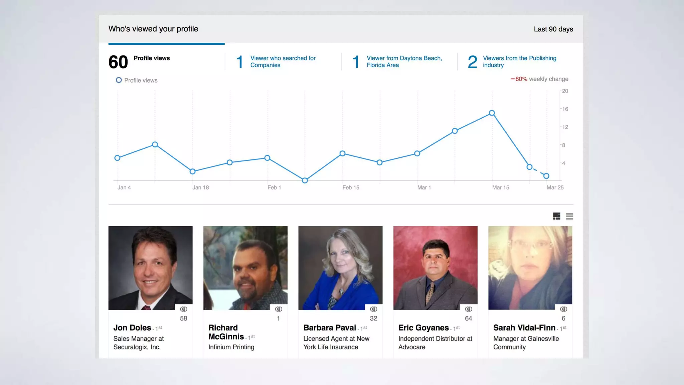Click shared connections icon on Sarah Vidal-Finn card

click(563, 309)
